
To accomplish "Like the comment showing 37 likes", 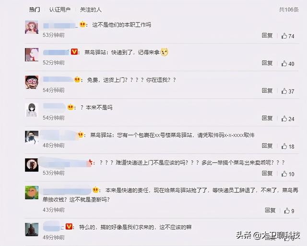I will (x=284, y=91).
